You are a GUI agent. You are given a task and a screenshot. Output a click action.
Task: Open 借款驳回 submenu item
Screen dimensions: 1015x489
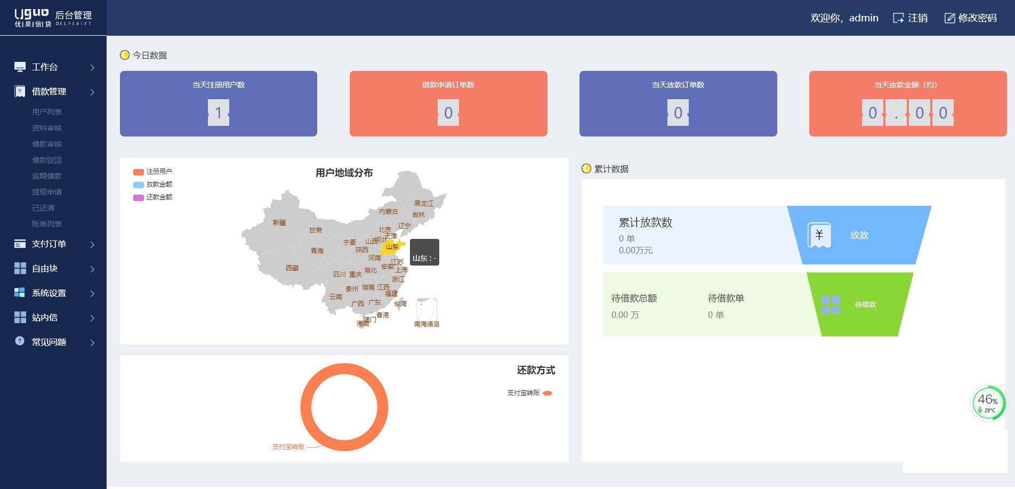pyautogui.click(x=47, y=160)
